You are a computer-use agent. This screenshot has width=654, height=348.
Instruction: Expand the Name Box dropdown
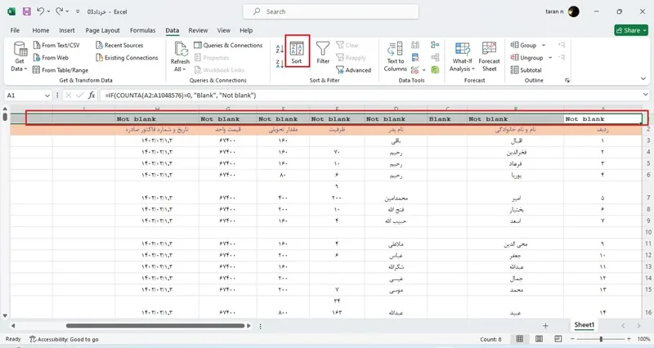[47, 96]
